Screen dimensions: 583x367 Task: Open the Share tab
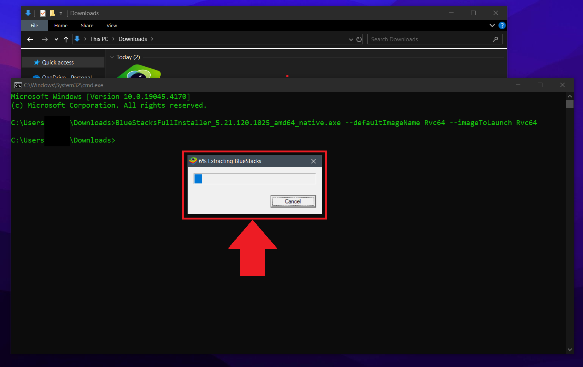click(87, 25)
